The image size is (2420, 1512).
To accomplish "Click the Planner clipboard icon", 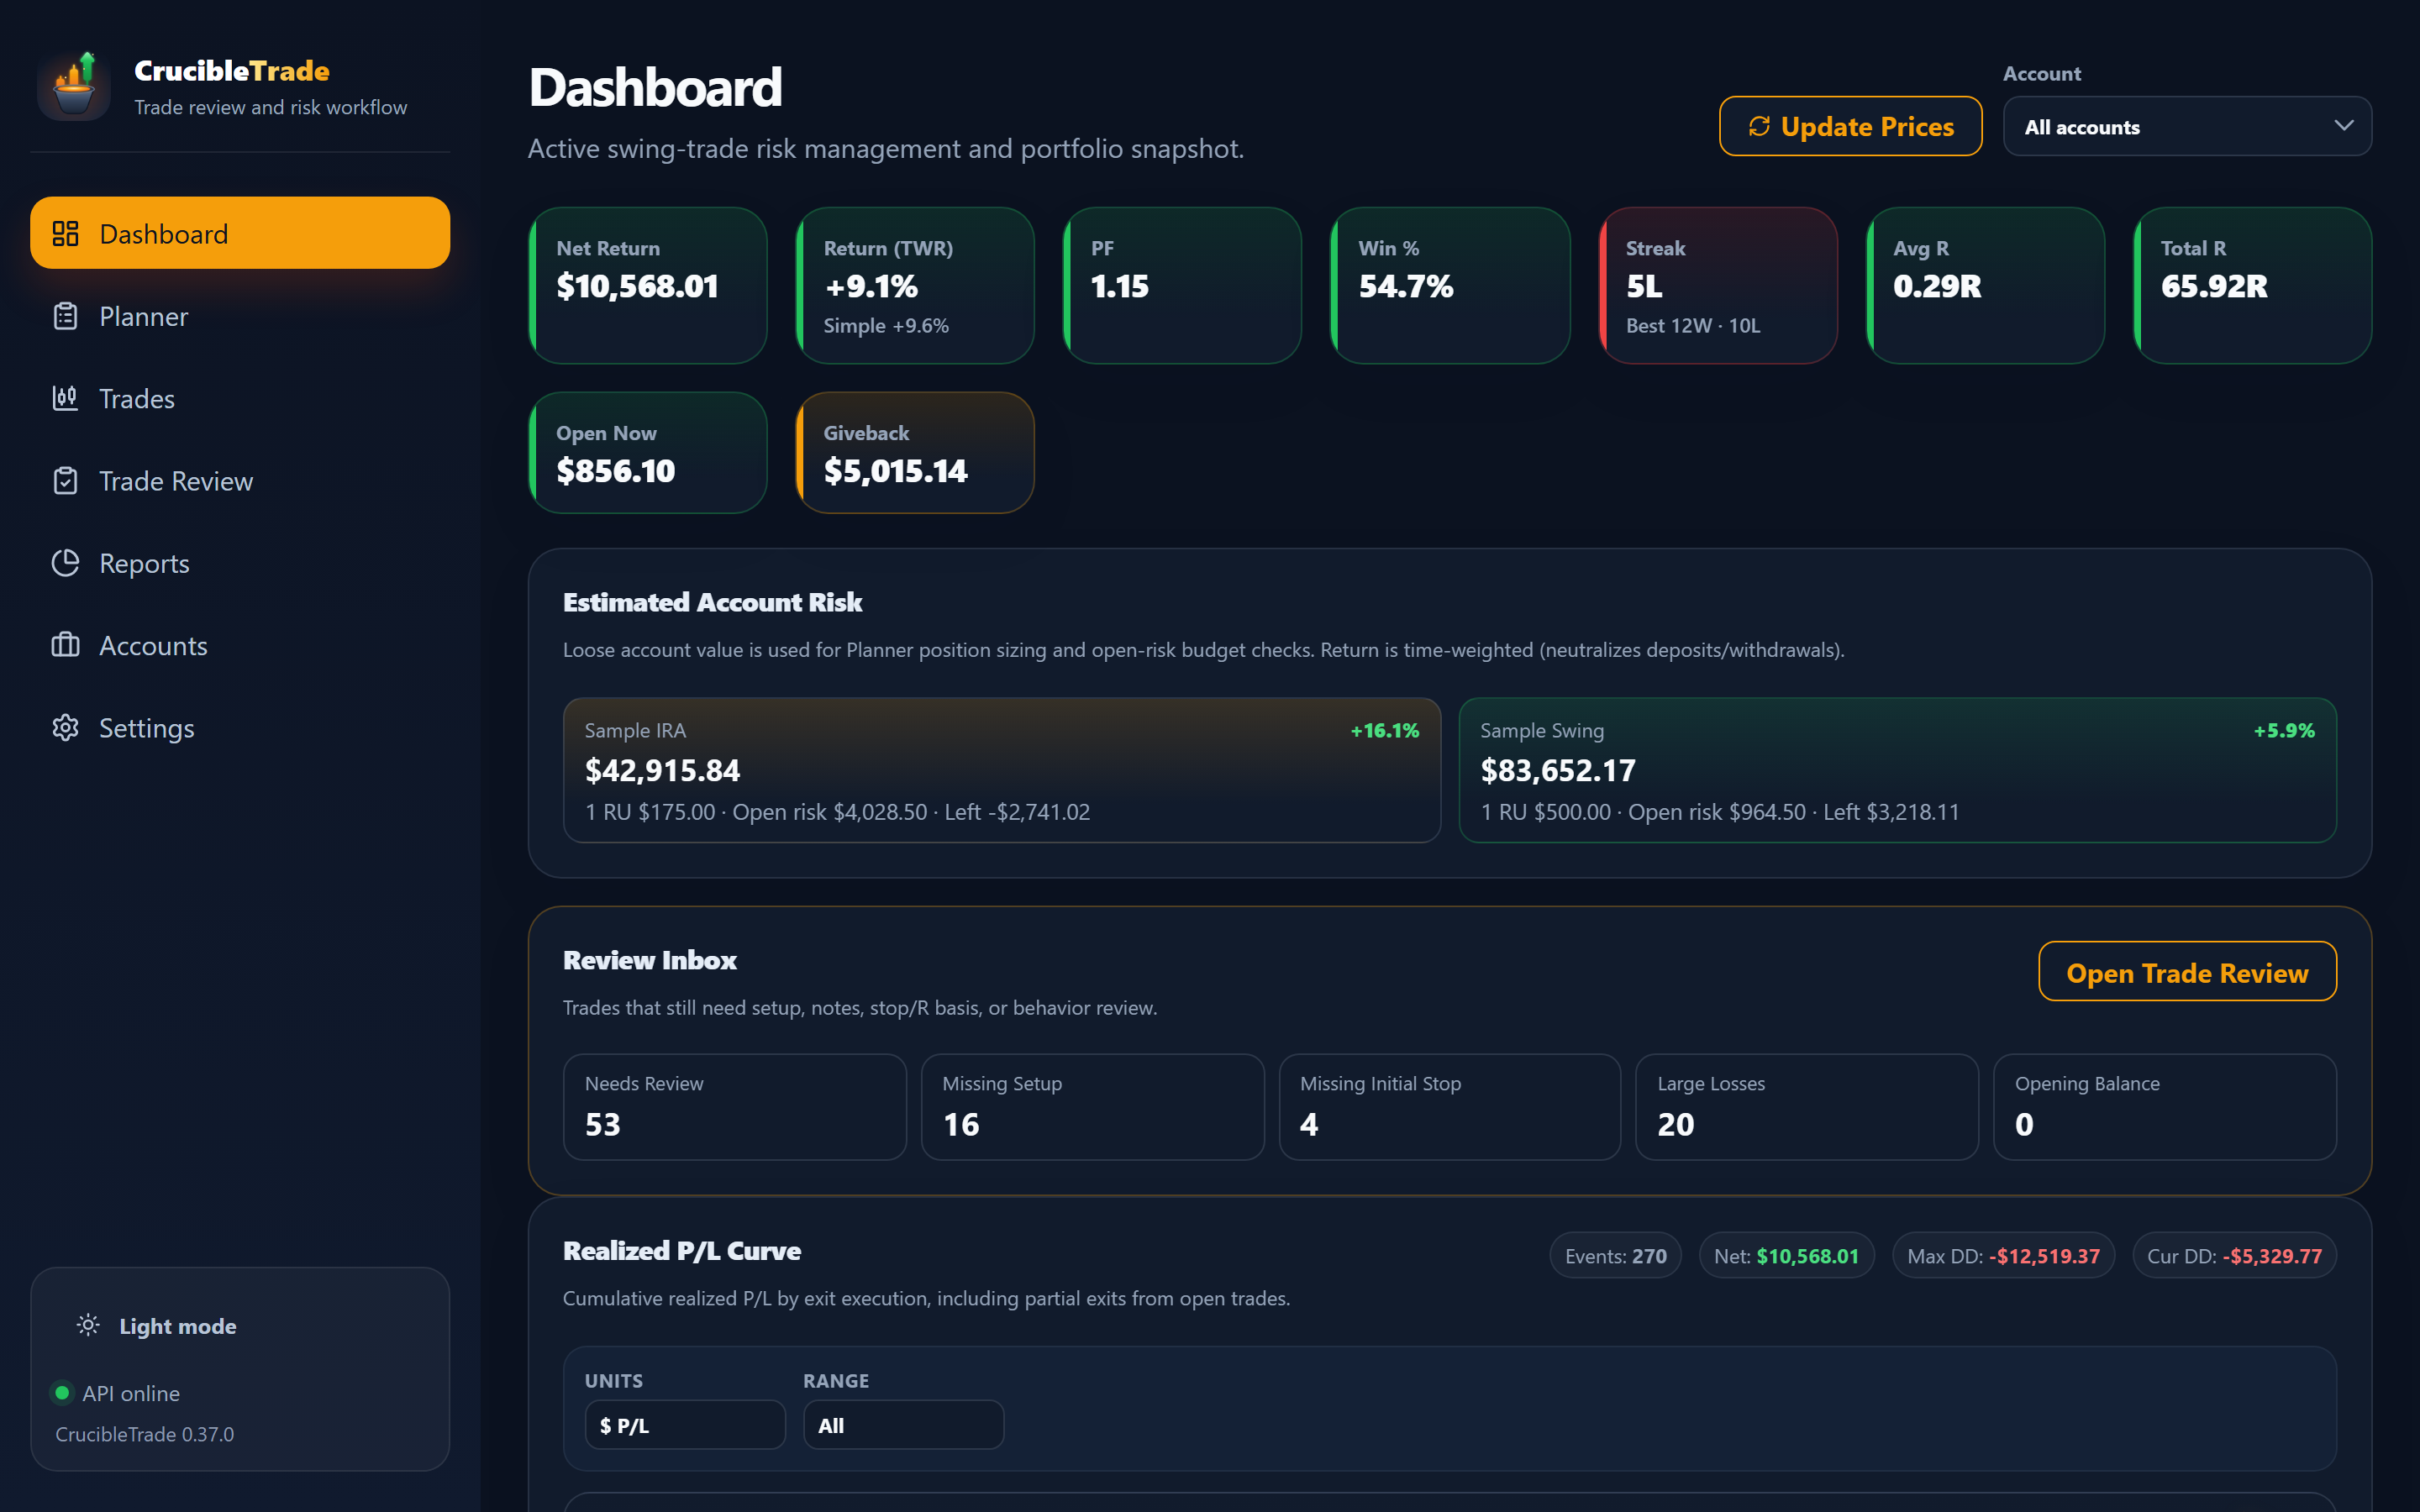I will tap(65, 316).
